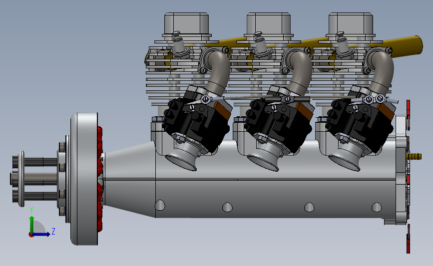Click the Y label above the triad
The height and width of the screenshot is (266, 433).
[x=31, y=210]
